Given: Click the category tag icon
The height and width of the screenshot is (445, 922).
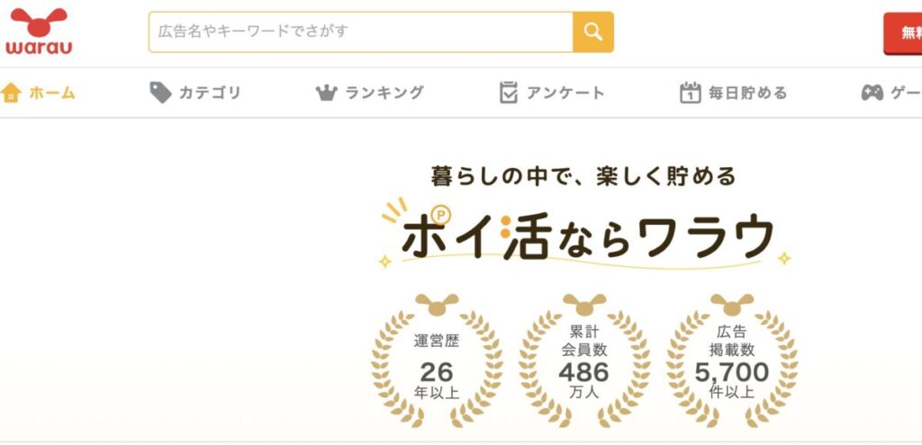Looking at the screenshot, I should (x=160, y=93).
